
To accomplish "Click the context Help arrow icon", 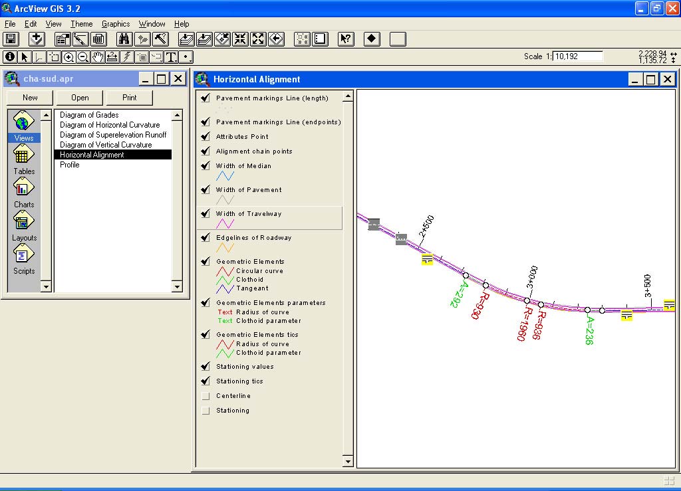I will [346, 39].
